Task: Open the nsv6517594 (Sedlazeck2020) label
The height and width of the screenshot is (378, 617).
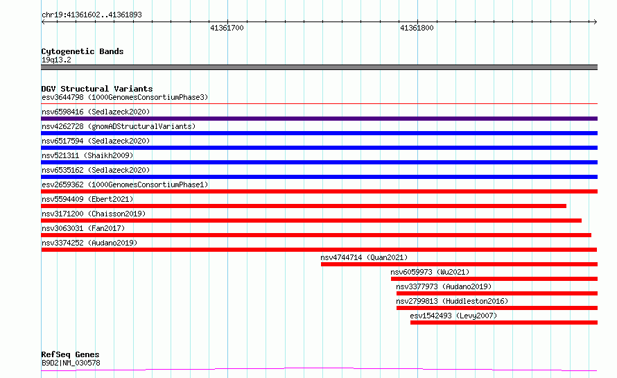Action: pos(96,141)
